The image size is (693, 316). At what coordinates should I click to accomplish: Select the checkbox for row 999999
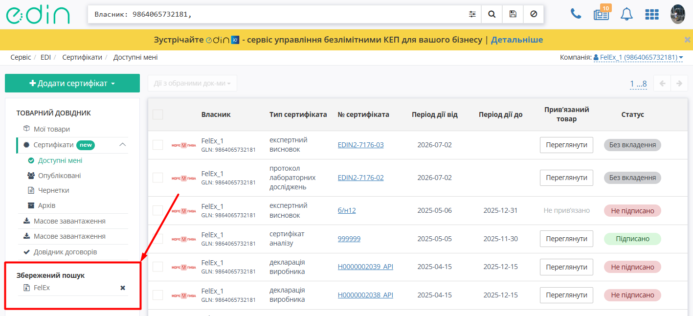pyautogui.click(x=157, y=239)
